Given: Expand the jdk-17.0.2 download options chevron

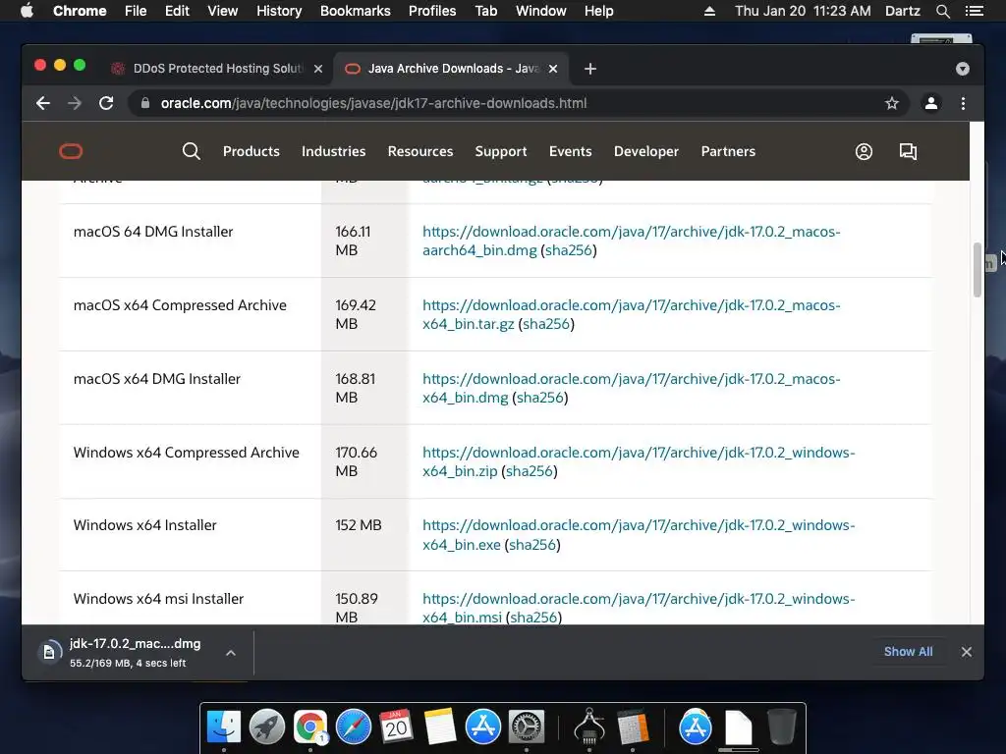Looking at the screenshot, I should coord(231,653).
